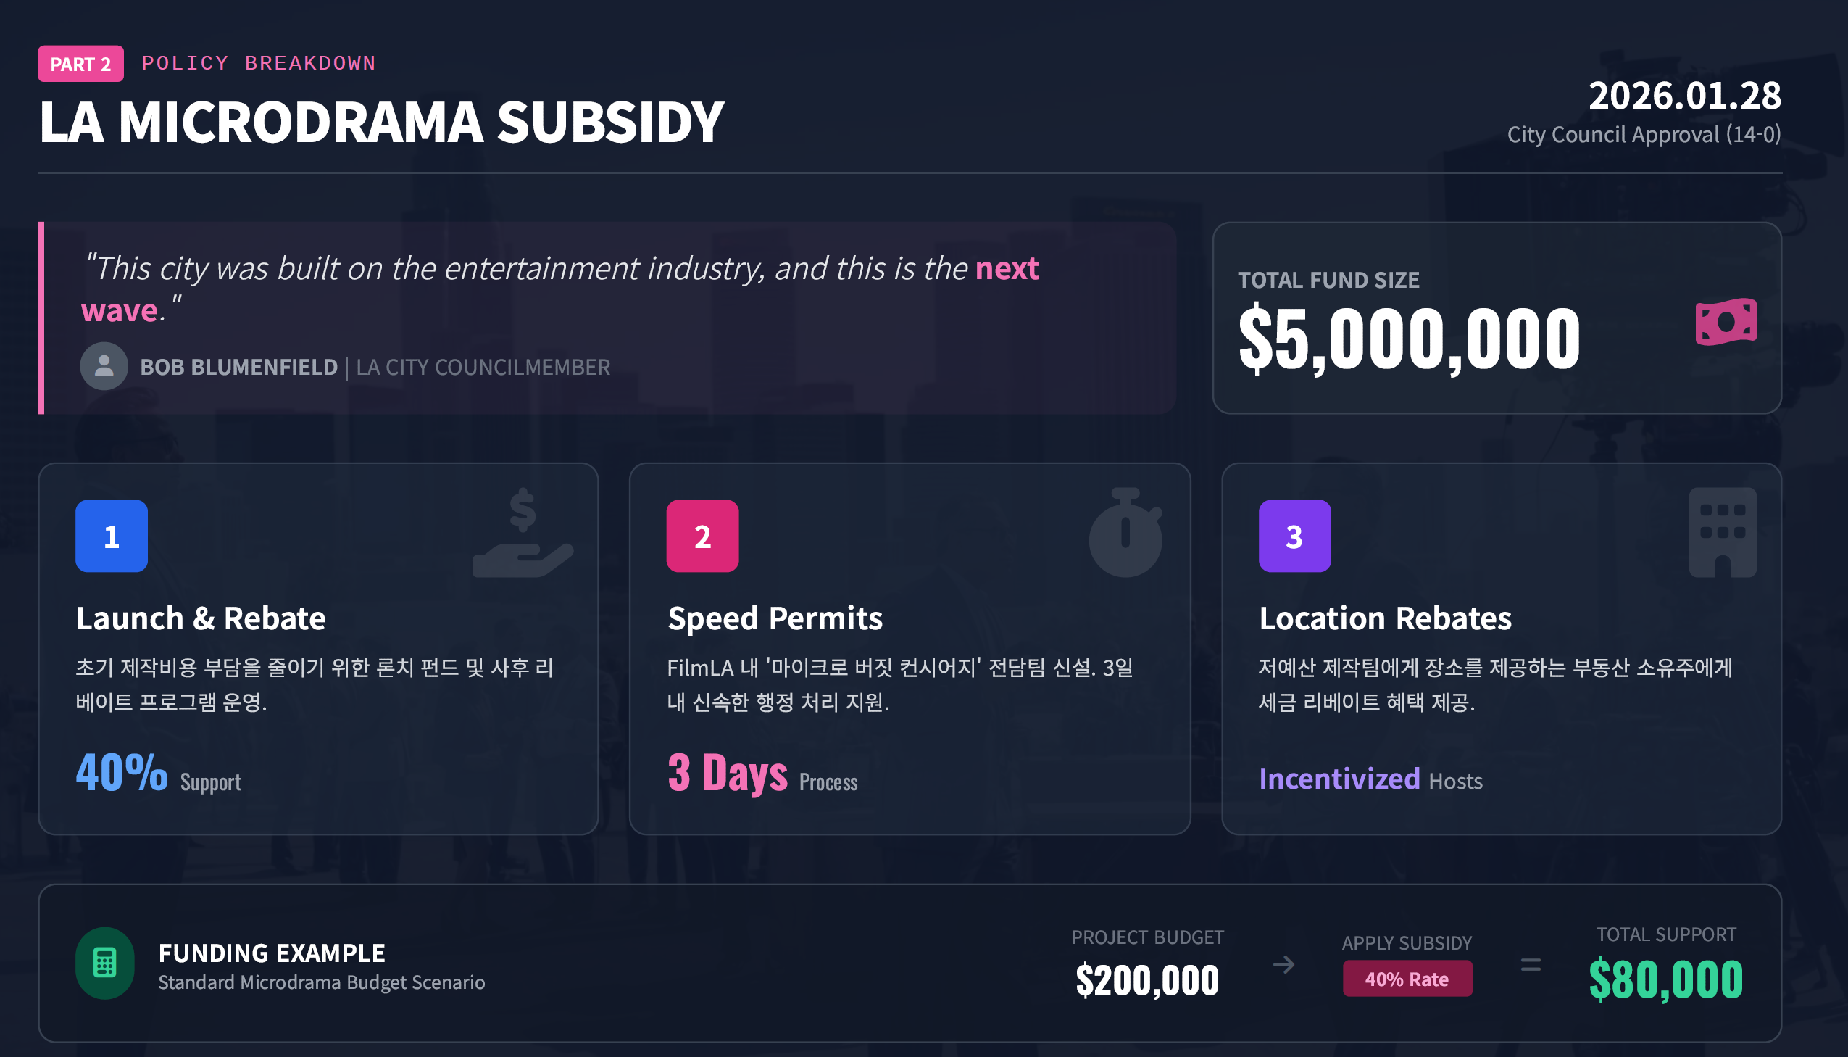Click the 40% Rate pill

(1407, 979)
